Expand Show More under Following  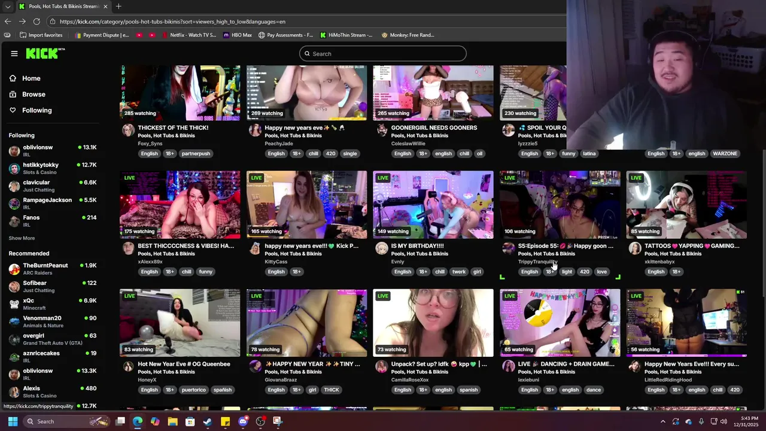(22, 238)
